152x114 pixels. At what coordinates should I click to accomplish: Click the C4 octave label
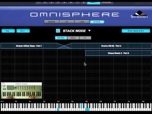coord(72,101)
